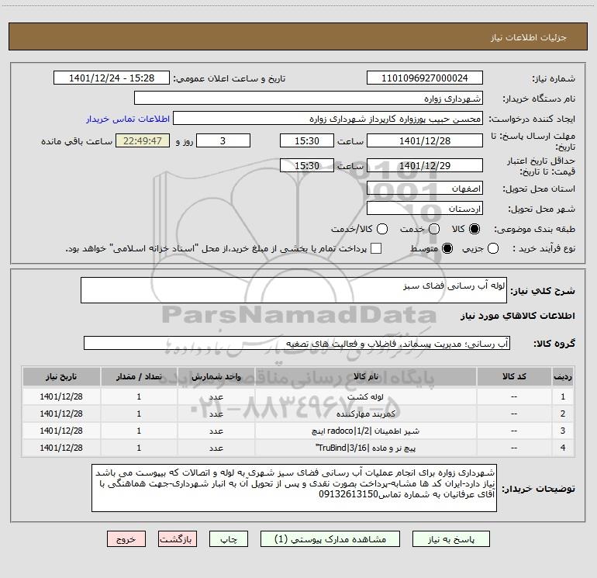Screen dimensions: 597x578
Task: Click the کد کالا column header
Action: click(x=514, y=376)
